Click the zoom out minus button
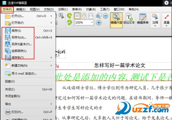This screenshot has width=172, height=120. 106,16
